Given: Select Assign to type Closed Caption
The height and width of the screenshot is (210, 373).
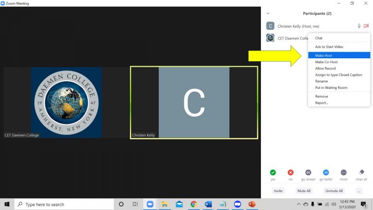Looking at the screenshot, I should [x=339, y=75].
